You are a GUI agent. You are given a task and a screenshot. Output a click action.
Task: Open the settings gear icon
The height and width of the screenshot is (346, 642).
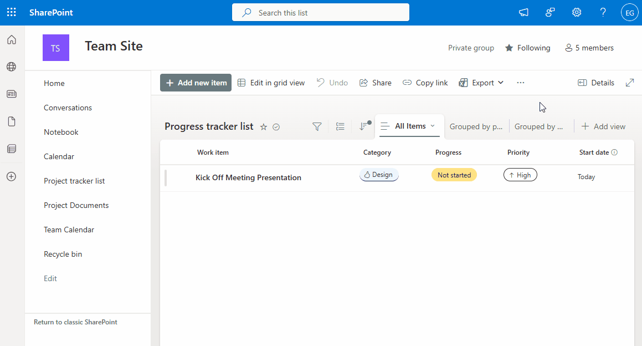[577, 12]
